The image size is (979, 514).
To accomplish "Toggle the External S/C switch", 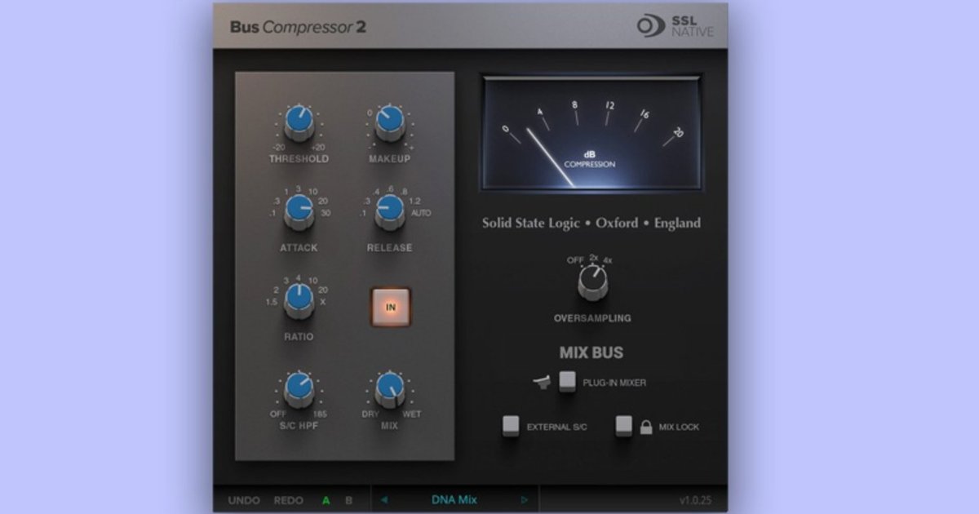I will pos(511,426).
